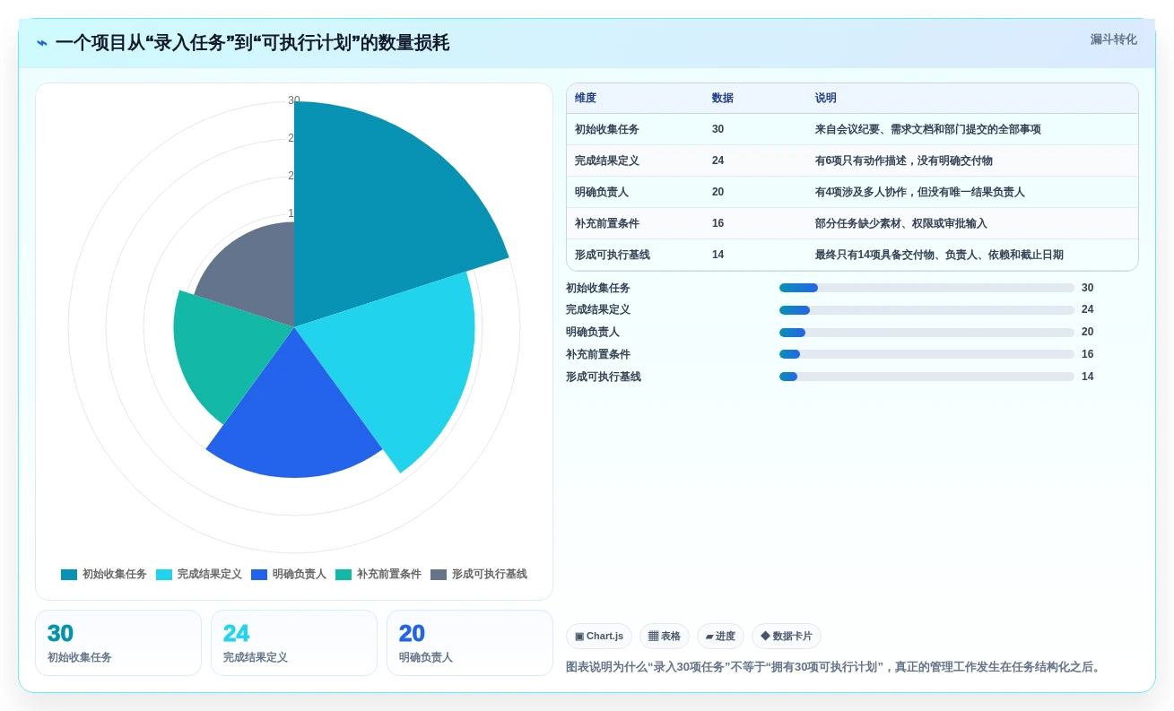Viewport: 1174px width, 711px height.
Task: Click the 进度 tag chip
Action: tap(720, 637)
